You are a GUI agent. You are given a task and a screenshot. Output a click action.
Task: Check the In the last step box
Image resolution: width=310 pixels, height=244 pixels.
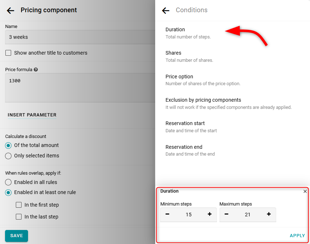point(19,217)
